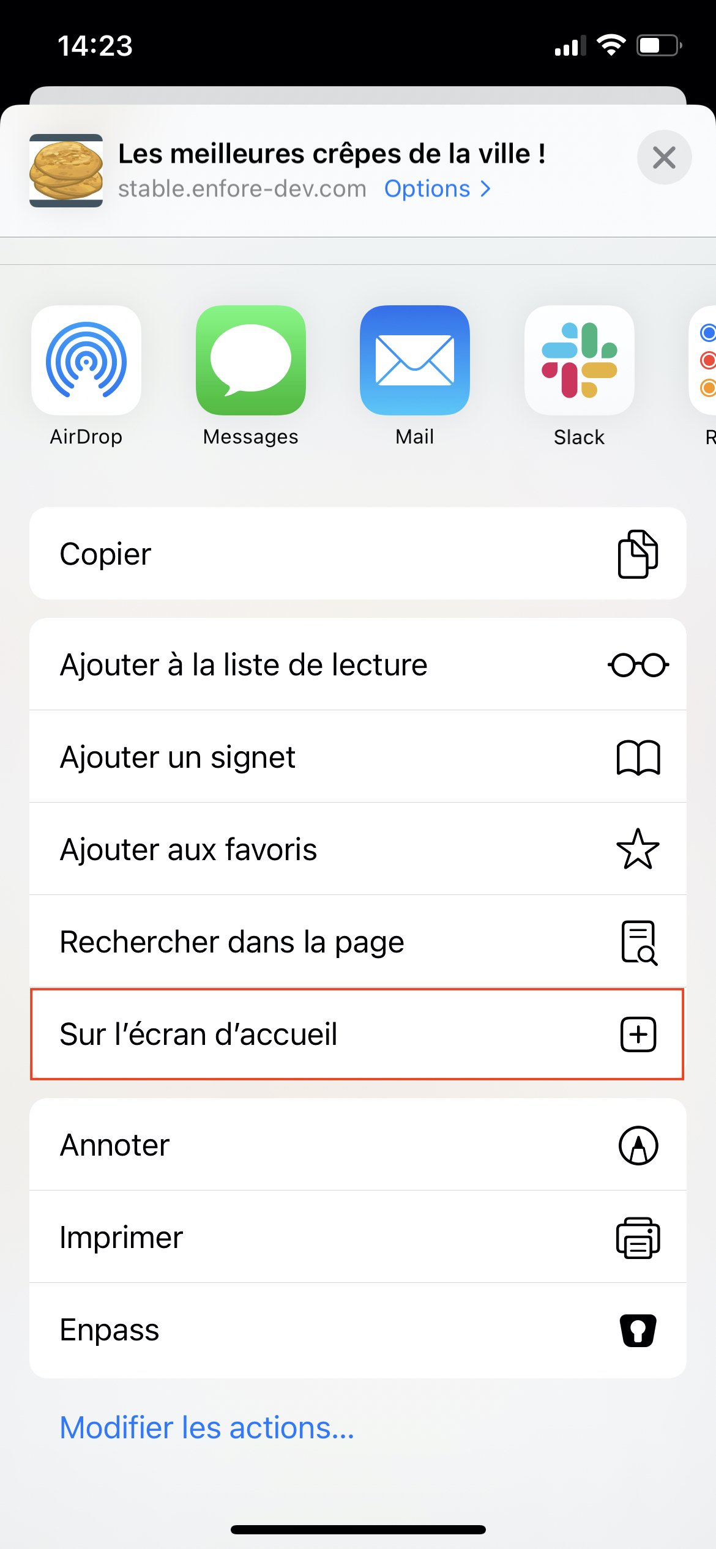Image resolution: width=716 pixels, height=1549 pixels.
Task: Tap the copy documents icon
Action: (x=638, y=554)
